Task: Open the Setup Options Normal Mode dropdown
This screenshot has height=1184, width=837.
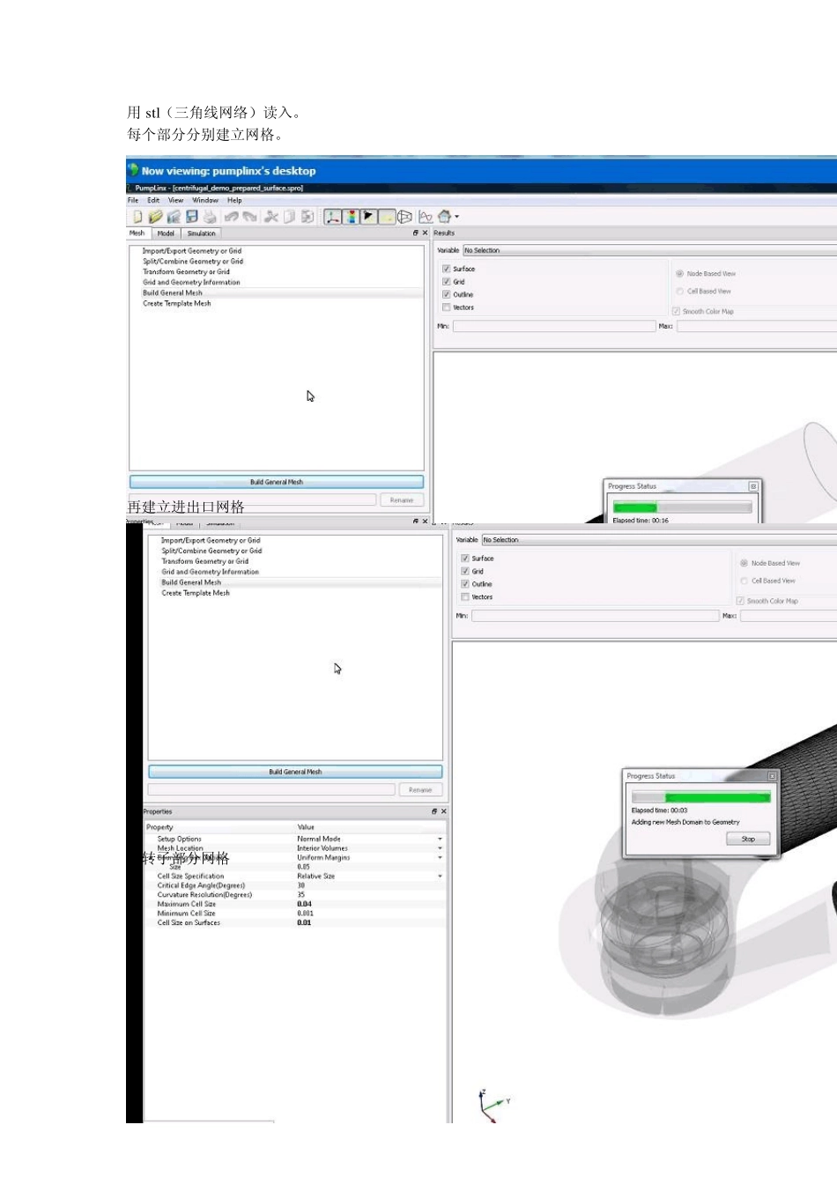Action: pos(440,839)
